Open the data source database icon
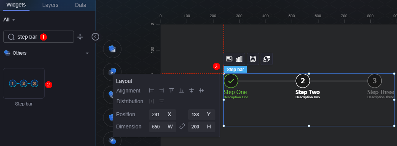 click(x=253, y=59)
